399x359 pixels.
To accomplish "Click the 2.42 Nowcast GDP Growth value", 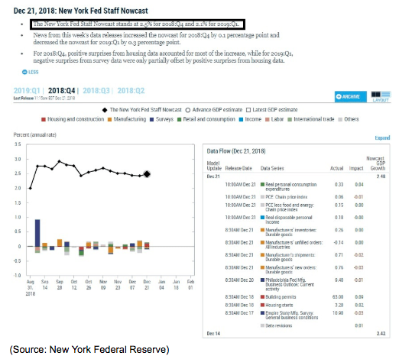I will [x=381, y=334].
